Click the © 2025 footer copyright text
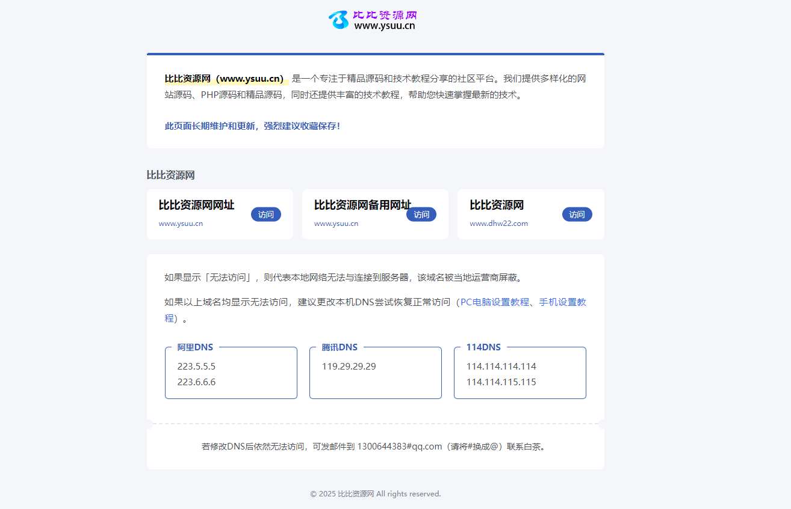This screenshot has width=791, height=509. [x=375, y=494]
